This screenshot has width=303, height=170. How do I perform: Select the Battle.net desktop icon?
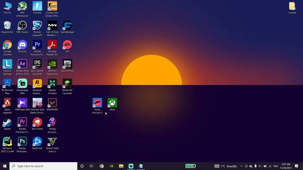(37, 144)
